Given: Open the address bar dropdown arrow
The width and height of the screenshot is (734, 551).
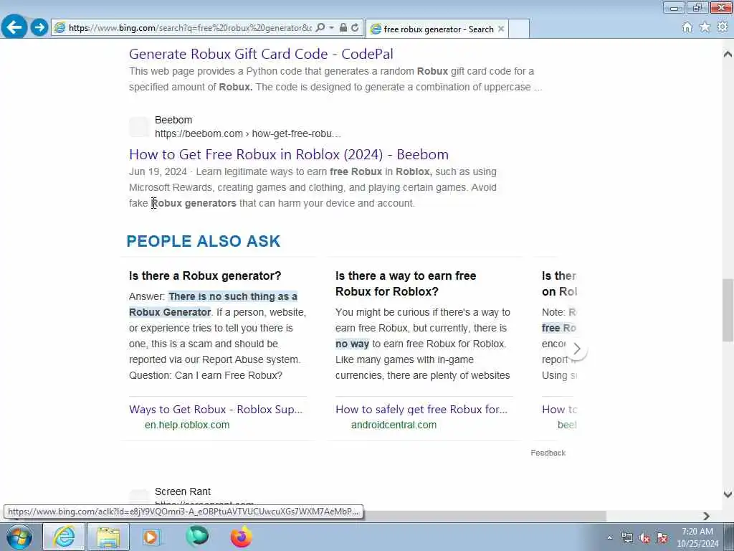Looking at the screenshot, I should tap(331, 28).
